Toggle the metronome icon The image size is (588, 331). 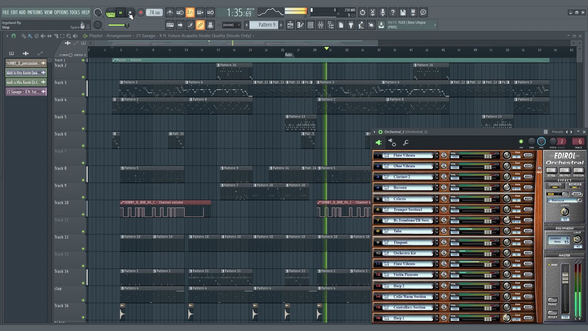coord(170,12)
